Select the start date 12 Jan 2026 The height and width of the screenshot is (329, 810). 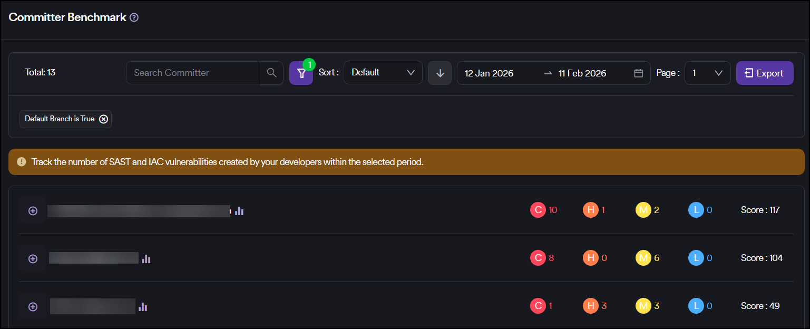click(489, 73)
